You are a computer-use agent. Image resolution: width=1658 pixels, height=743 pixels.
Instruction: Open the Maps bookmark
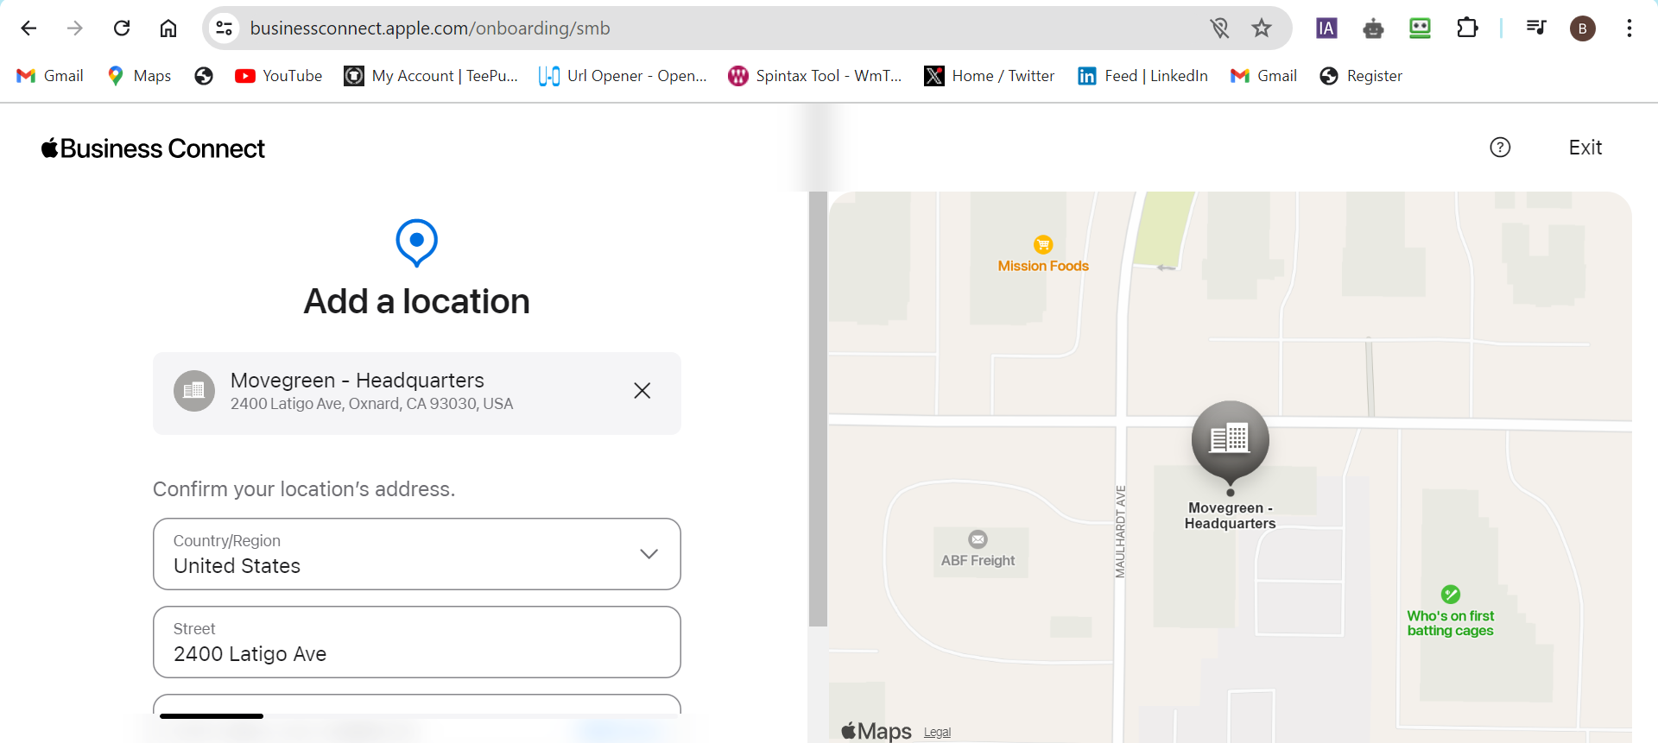click(139, 76)
